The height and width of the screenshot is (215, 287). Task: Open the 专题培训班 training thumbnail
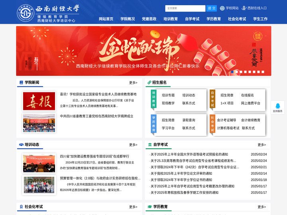coord(39,163)
